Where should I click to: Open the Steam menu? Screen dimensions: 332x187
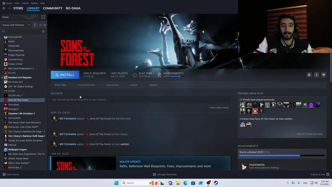pyautogui.click(x=7, y=3)
